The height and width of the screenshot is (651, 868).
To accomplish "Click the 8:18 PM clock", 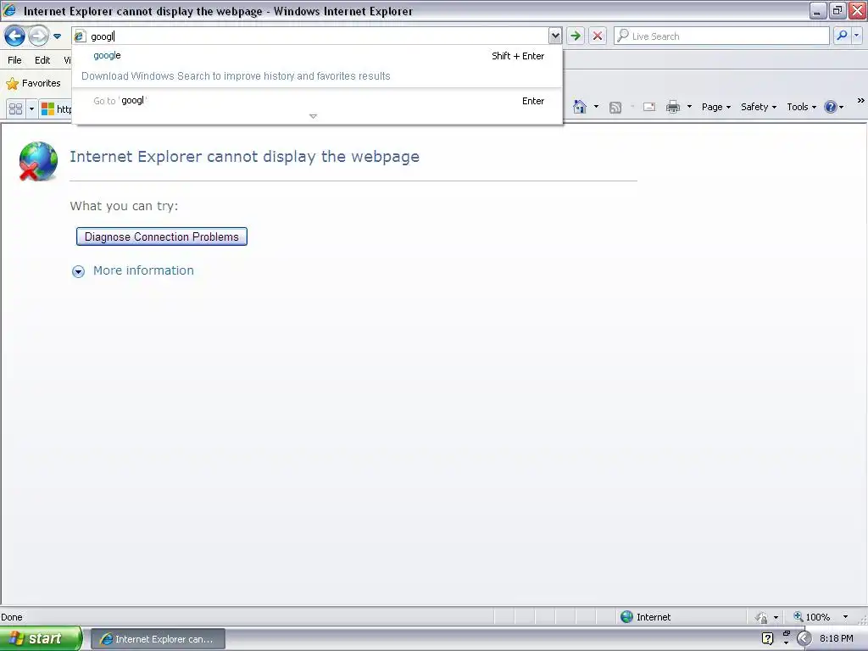I will pos(837,639).
